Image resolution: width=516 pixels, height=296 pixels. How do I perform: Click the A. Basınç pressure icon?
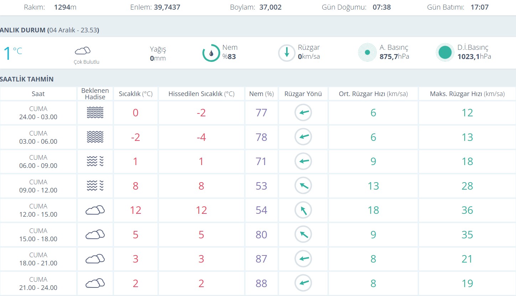[367, 53]
